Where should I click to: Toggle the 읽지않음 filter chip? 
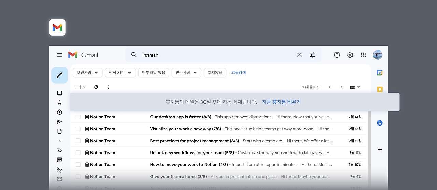click(x=215, y=73)
